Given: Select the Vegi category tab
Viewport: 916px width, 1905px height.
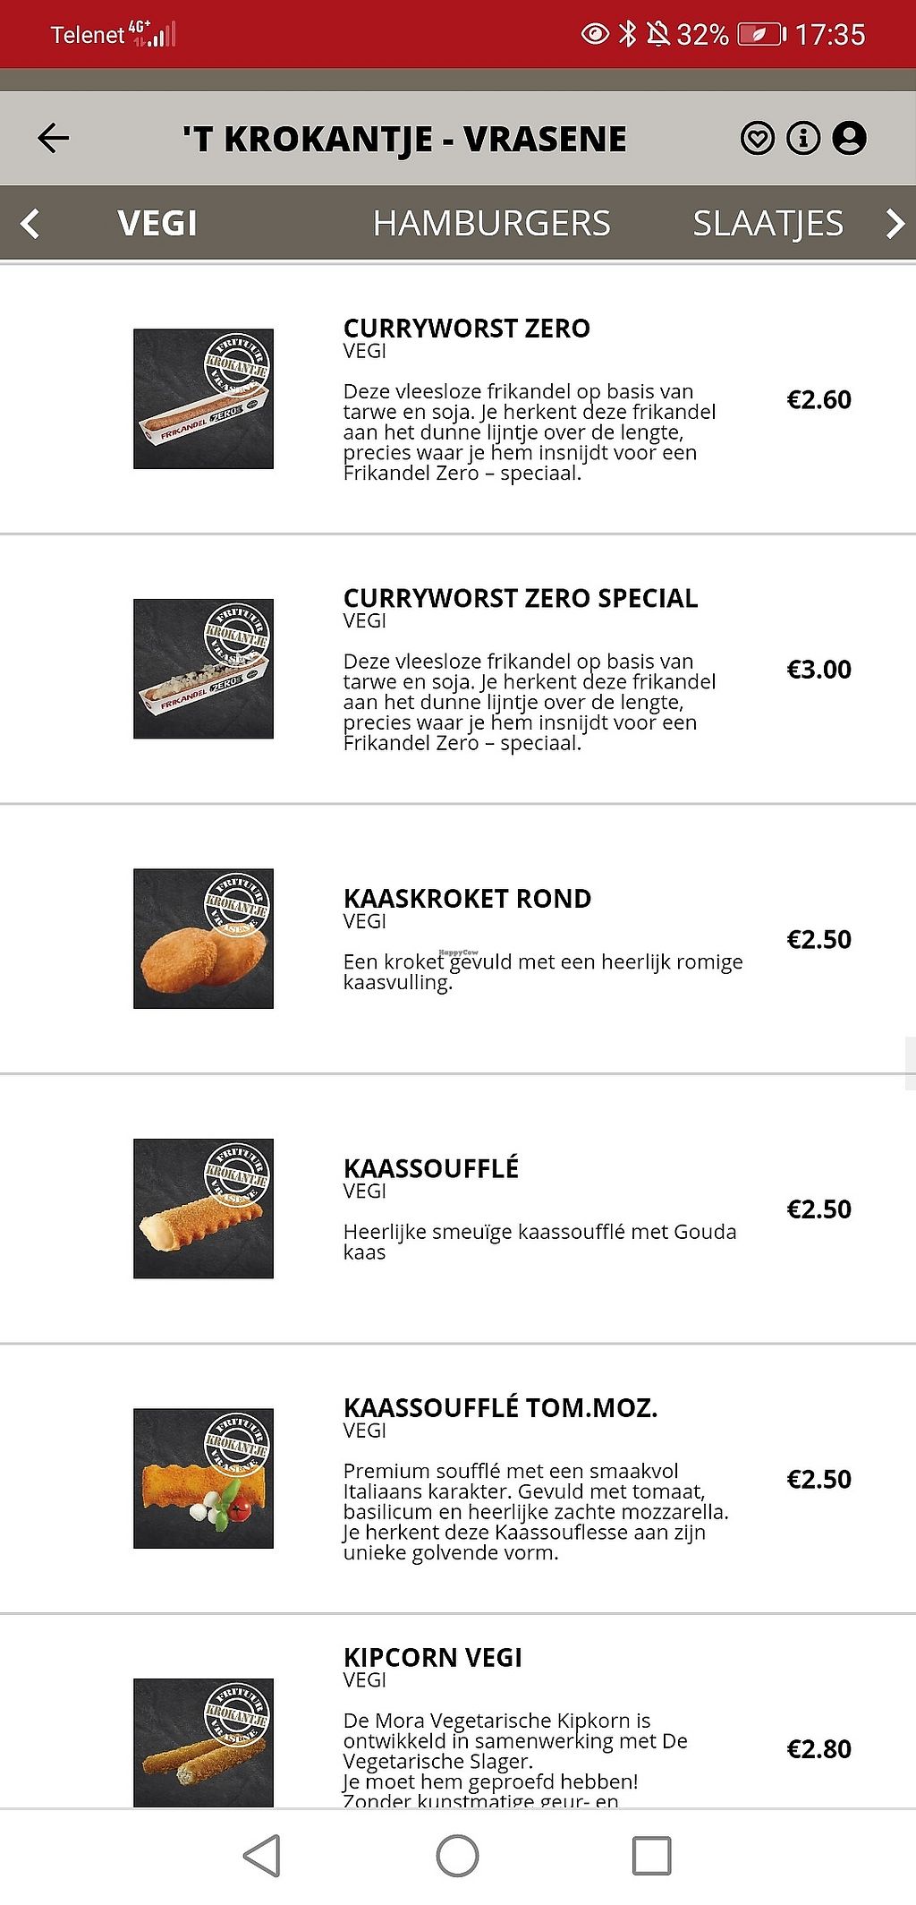Looking at the screenshot, I should [157, 223].
